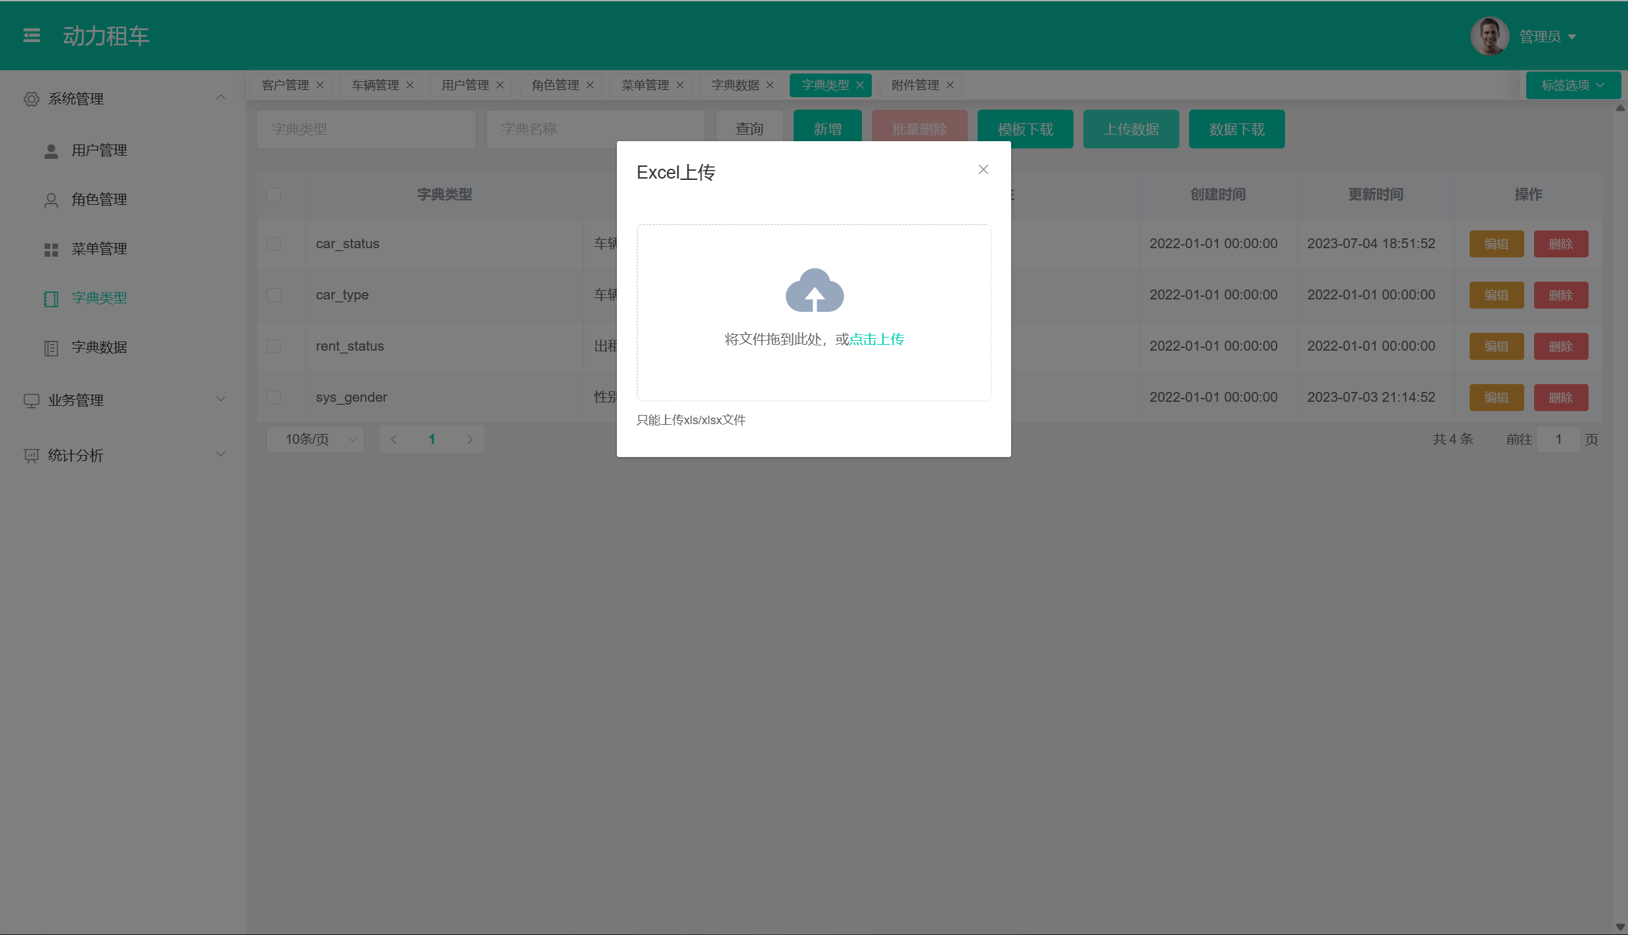Image resolution: width=1628 pixels, height=935 pixels.
Task: Click 删除 for the rent_status row
Action: pyautogui.click(x=1561, y=347)
